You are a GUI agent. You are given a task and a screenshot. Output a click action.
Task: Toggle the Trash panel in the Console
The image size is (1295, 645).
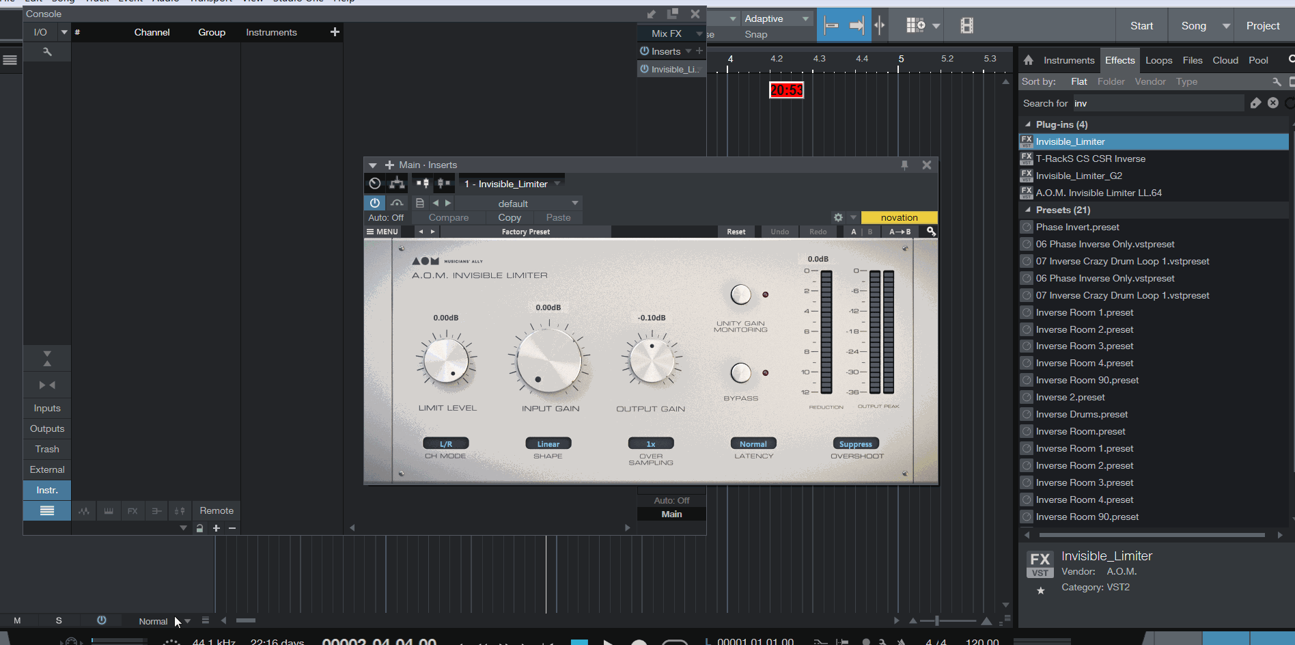coord(47,449)
